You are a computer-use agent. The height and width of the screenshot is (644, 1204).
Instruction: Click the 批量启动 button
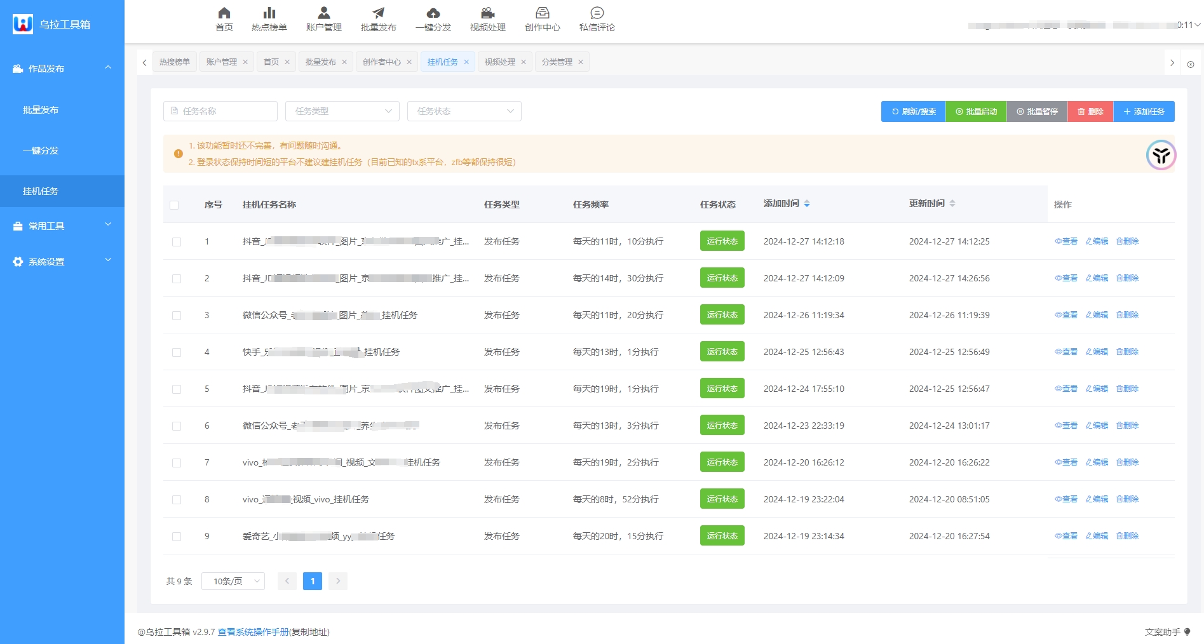point(977,111)
